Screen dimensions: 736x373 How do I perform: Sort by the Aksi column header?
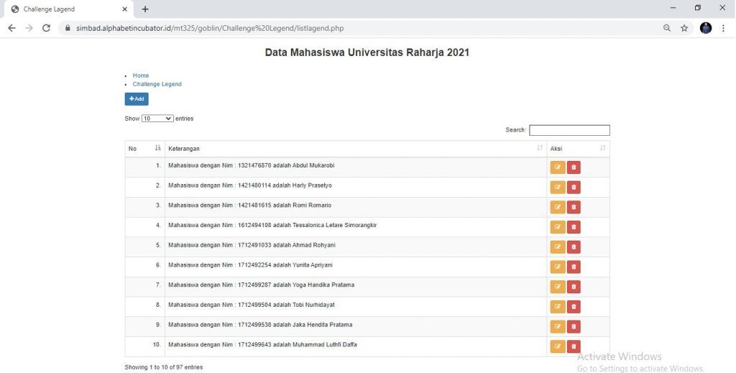[577, 149]
